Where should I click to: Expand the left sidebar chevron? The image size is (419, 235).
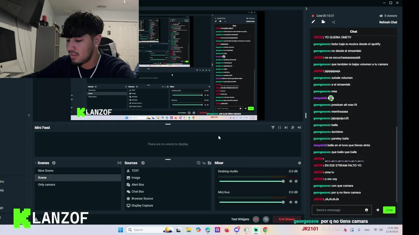point(29,115)
